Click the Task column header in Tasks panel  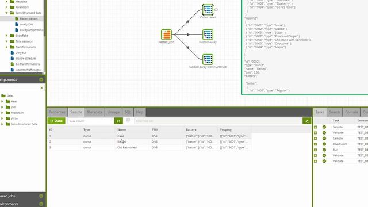336,120
